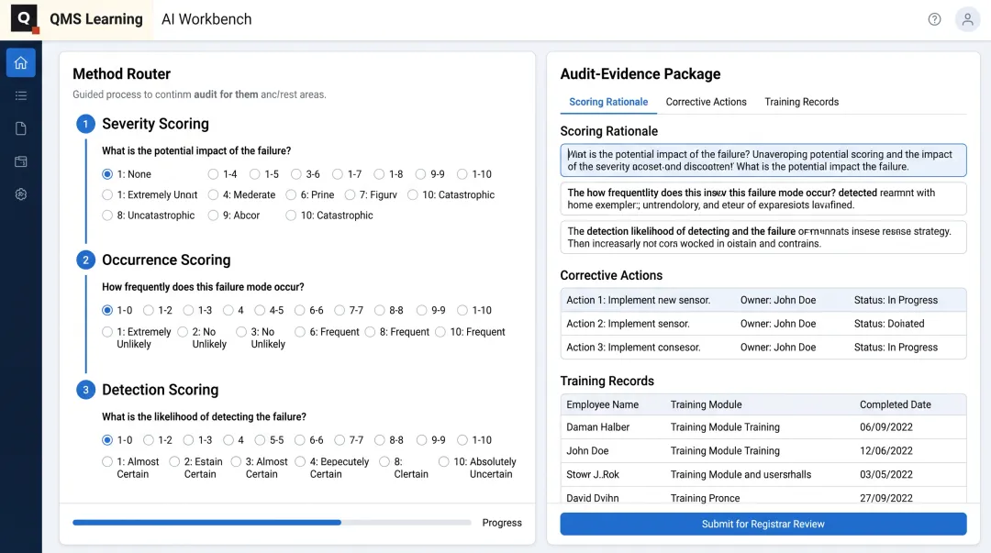Viewport: 991px width, 553px height.
Task: Click employee 'David Dvihn'
Action: click(592, 498)
